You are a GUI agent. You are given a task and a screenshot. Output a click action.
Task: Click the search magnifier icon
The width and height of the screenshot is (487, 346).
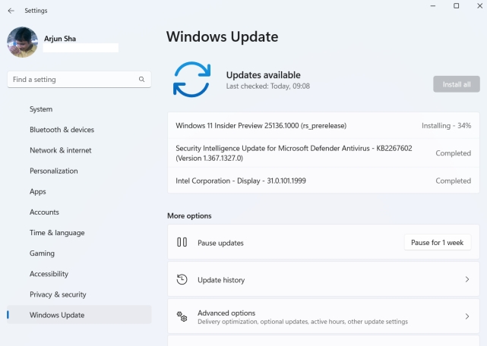(x=141, y=80)
